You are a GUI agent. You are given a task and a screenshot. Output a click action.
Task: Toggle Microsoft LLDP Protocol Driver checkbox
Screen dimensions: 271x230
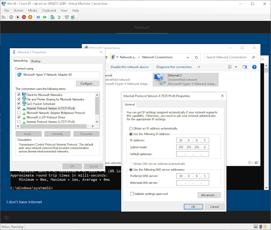[x=19, y=117]
